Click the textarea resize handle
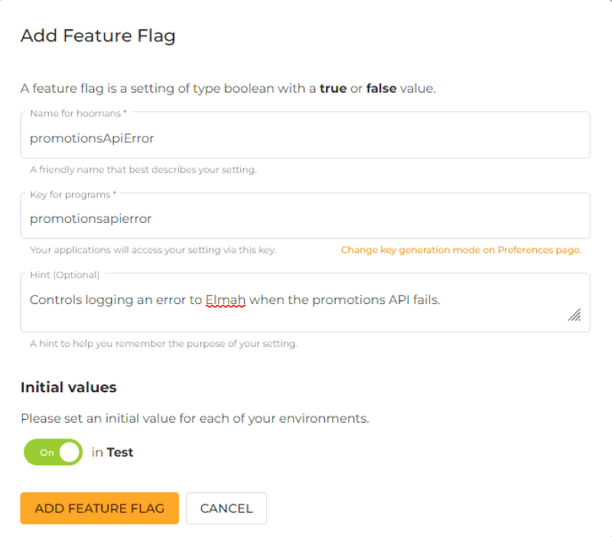The height and width of the screenshot is (537, 612). pos(575,314)
